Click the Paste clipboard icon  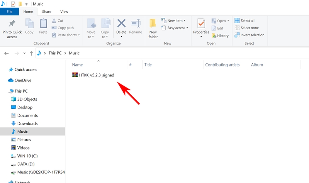click(x=43, y=24)
